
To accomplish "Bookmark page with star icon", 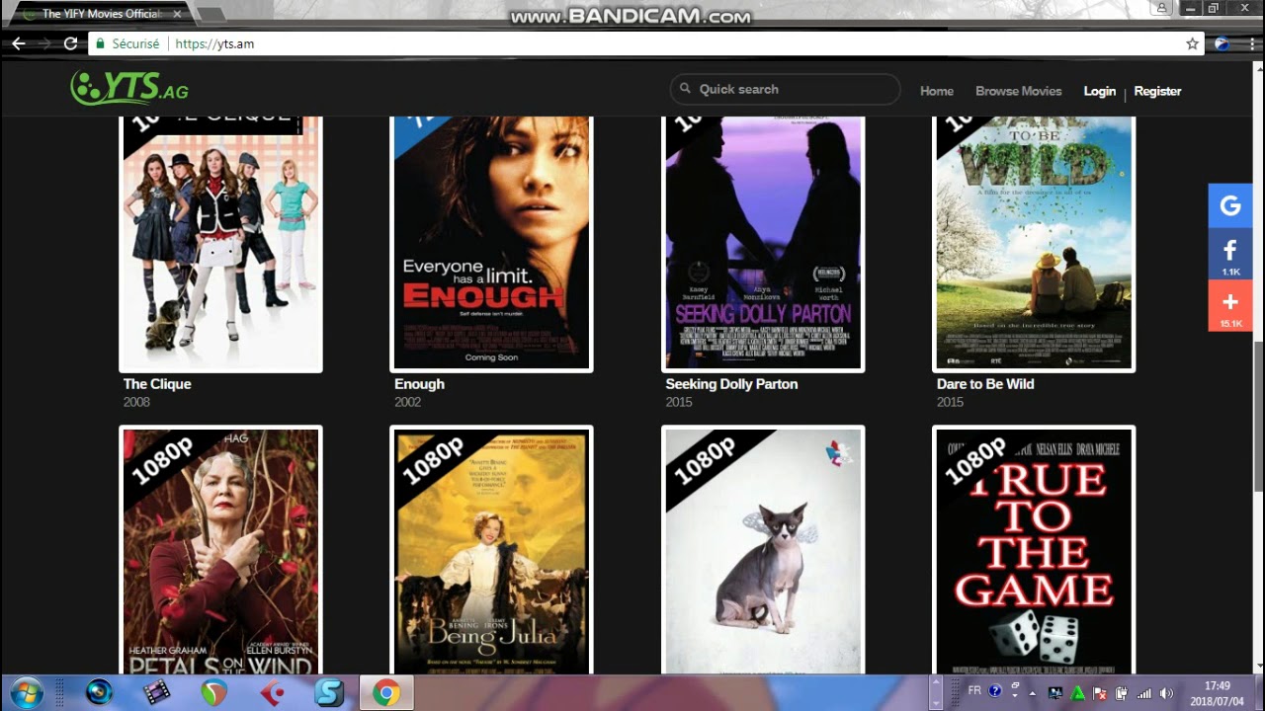I will [x=1192, y=43].
